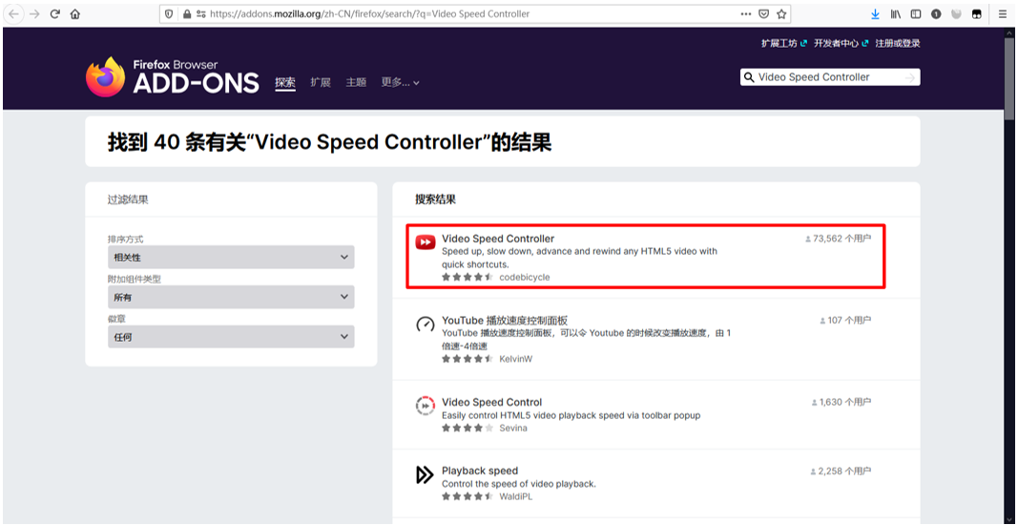Open the 开发者中心 link
The image size is (1018, 525).
click(x=841, y=44)
